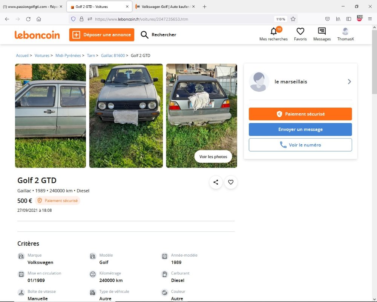The image size is (377, 302).
Task: Click Envoyer un message button
Action: coord(300,129)
